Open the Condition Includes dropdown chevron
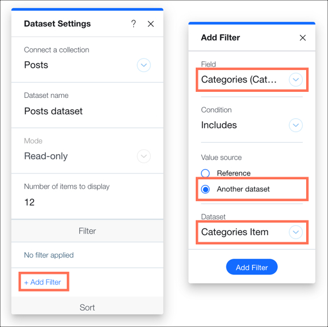 coord(296,125)
